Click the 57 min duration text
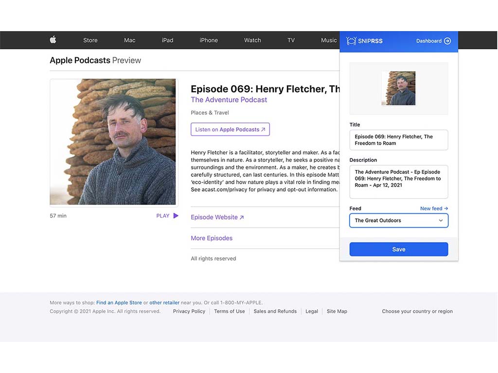The image size is (498, 373). [58, 216]
